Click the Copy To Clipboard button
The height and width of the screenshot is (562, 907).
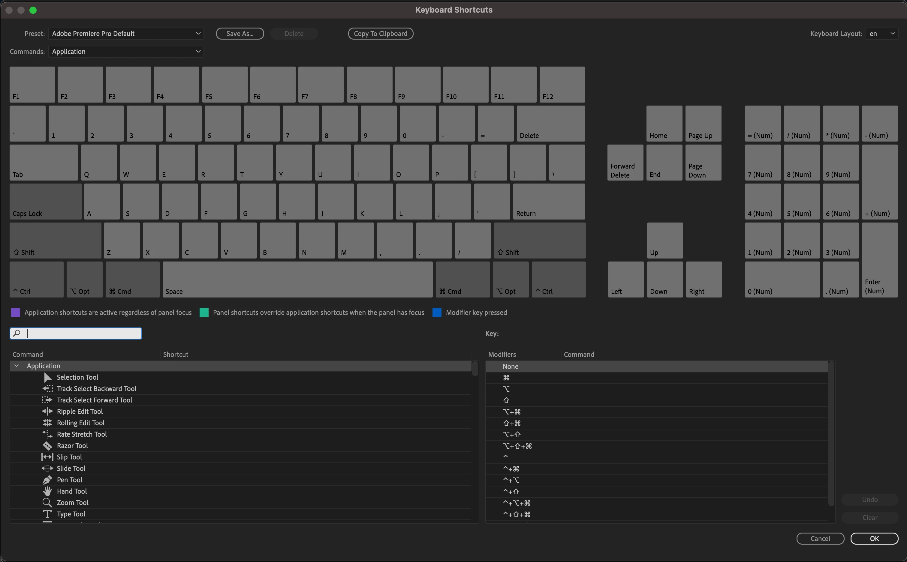(381, 34)
